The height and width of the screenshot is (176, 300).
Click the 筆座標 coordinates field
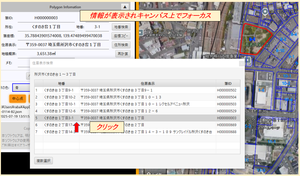[63, 36]
